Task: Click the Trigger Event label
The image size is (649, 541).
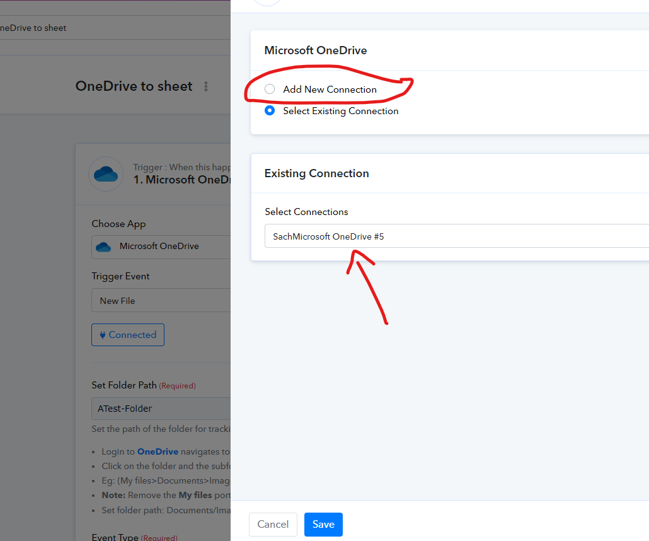Action: pos(120,276)
